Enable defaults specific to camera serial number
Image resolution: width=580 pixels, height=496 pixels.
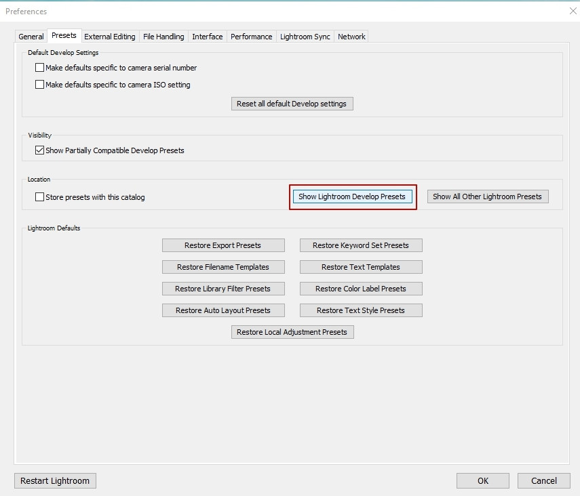39,67
